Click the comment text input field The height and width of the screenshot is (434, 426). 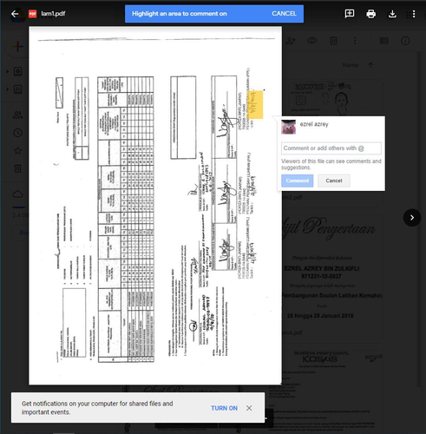(331, 148)
